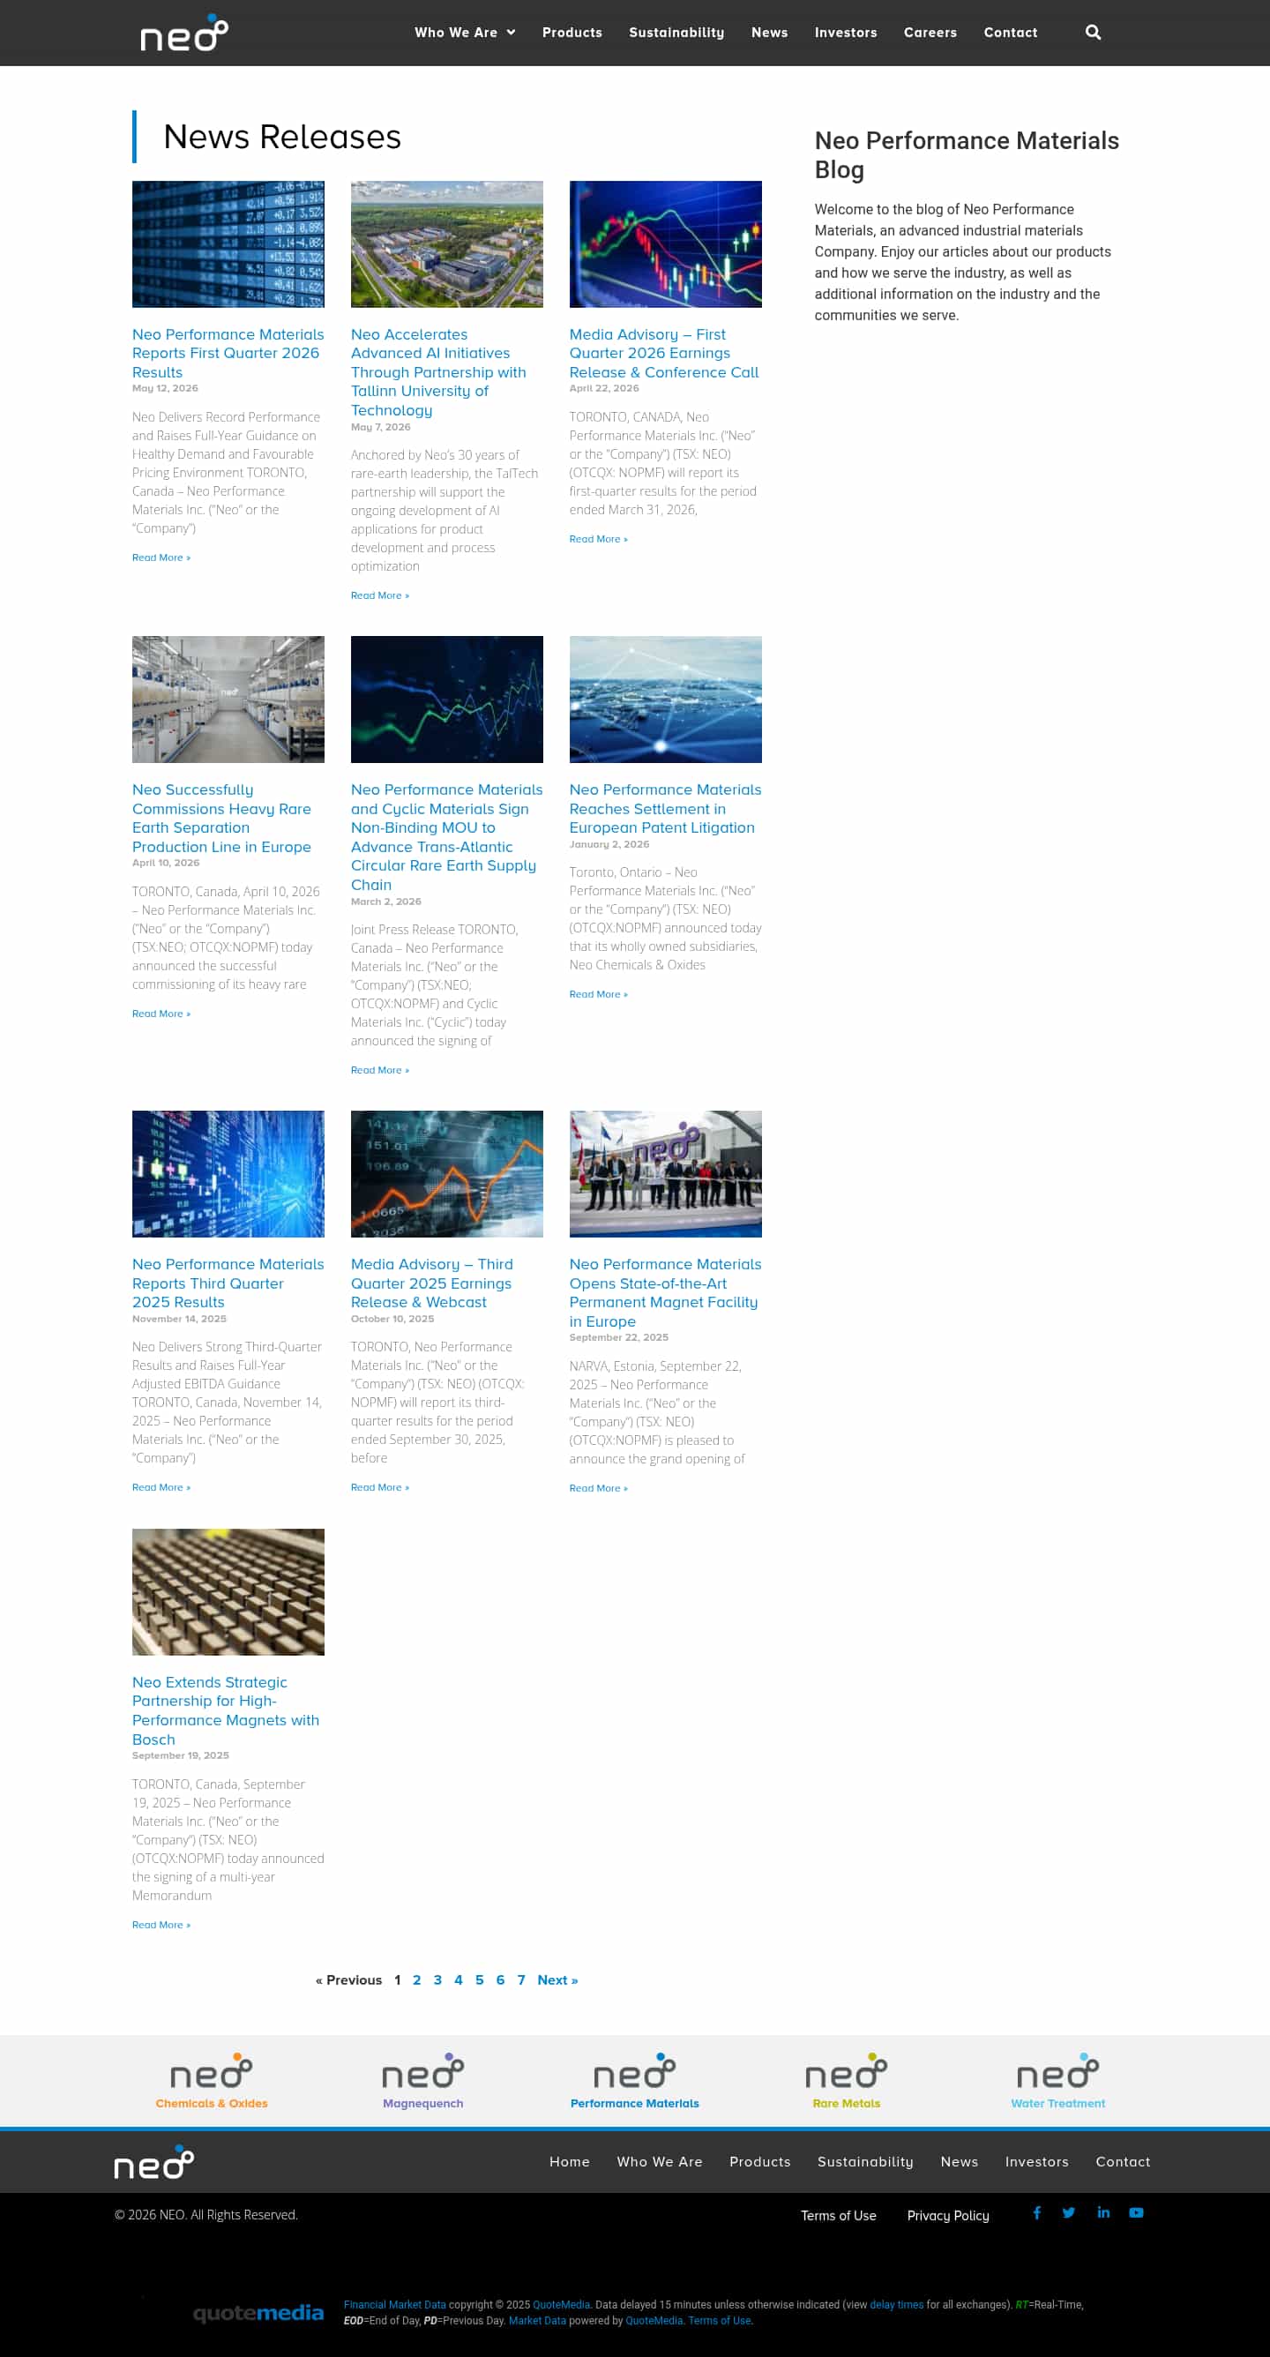This screenshot has width=1270, height=2357.
Task: Read more on Media Advisory First Quarter 2026
Action: coord(599,539)
